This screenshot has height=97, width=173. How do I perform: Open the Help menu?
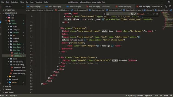click(46, 2)
